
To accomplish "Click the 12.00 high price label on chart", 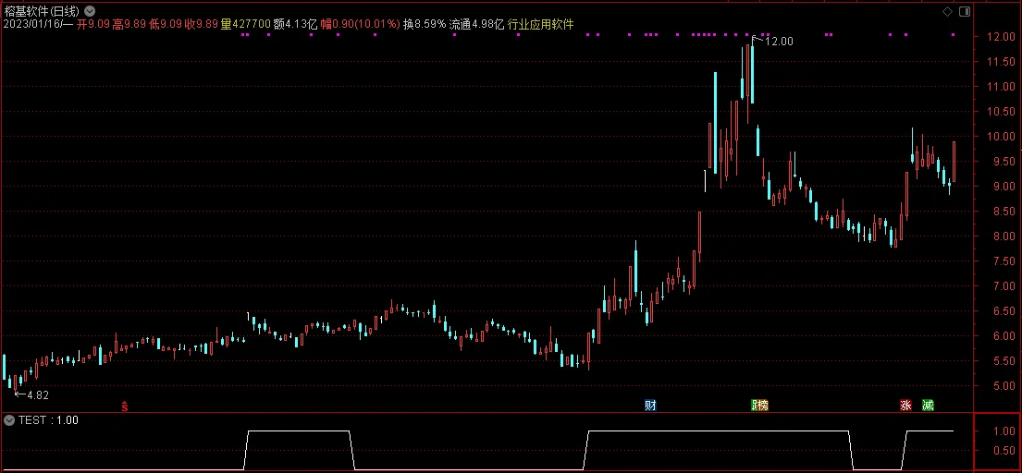I will (x=779, y=41).
